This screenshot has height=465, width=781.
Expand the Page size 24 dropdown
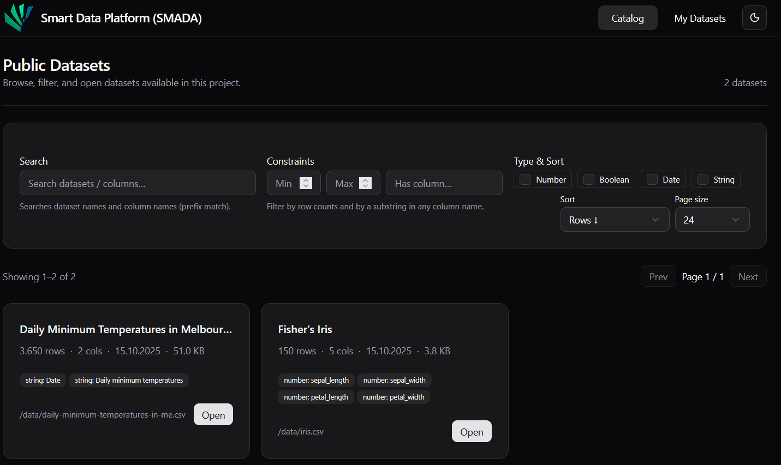(711, 220)
